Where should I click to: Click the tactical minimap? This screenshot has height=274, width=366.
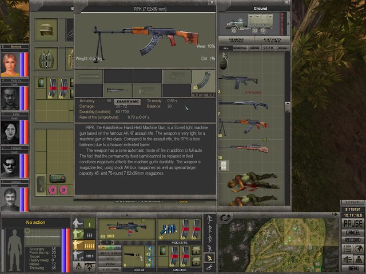pos(278,245)
